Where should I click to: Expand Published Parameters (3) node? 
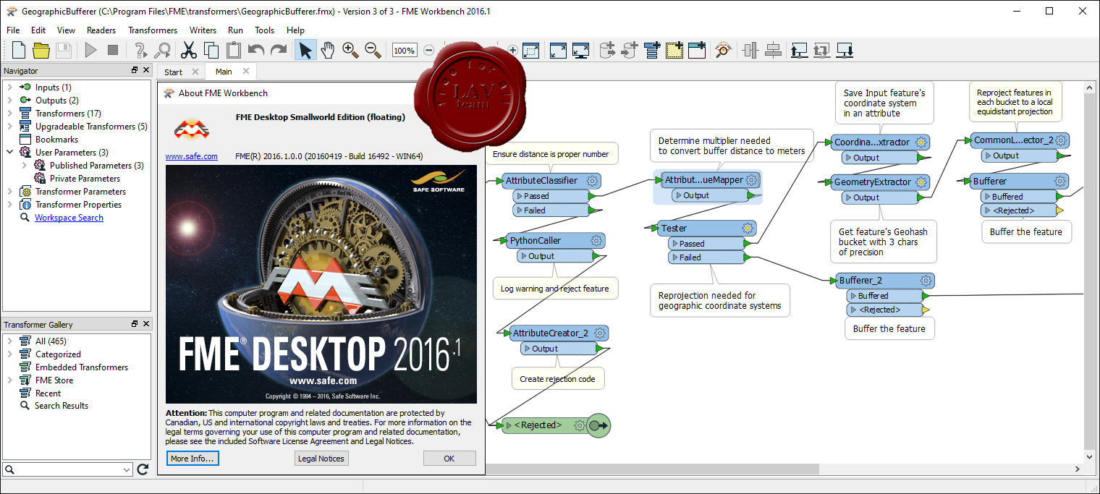coord(24,166)
